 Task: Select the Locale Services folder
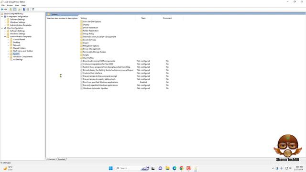pos(89,40)
